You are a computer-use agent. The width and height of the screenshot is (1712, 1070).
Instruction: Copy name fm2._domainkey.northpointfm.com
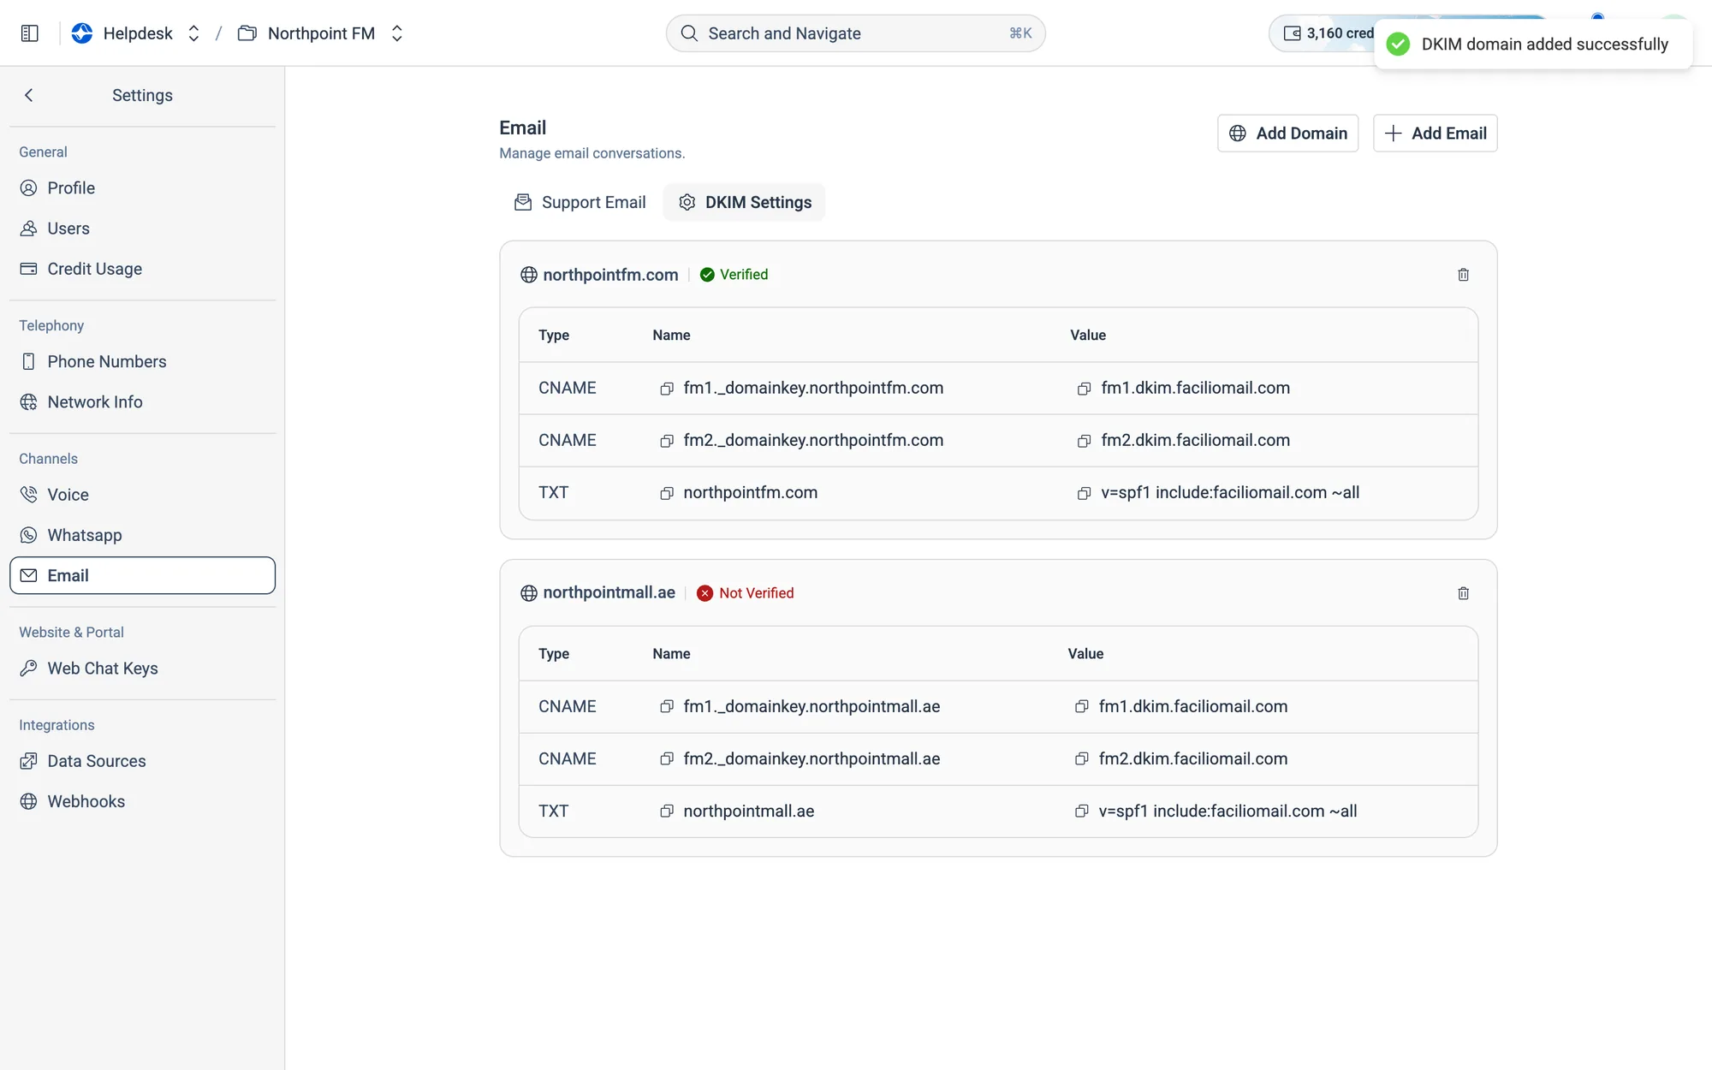(667, 441)
